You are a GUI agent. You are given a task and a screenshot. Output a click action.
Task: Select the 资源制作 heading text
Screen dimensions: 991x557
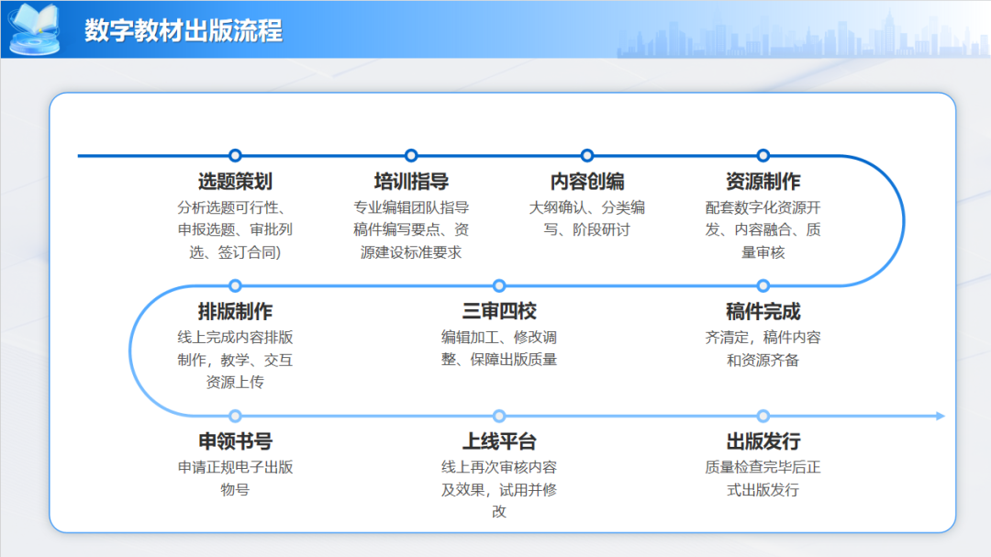[x=763, y=182]
